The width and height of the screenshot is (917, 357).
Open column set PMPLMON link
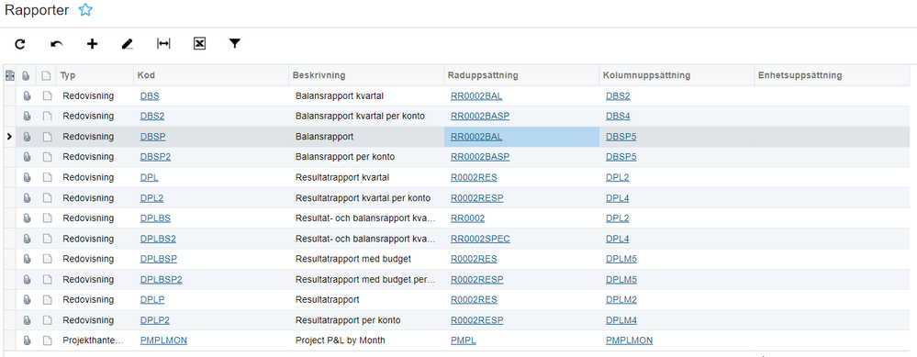[630, 340]
